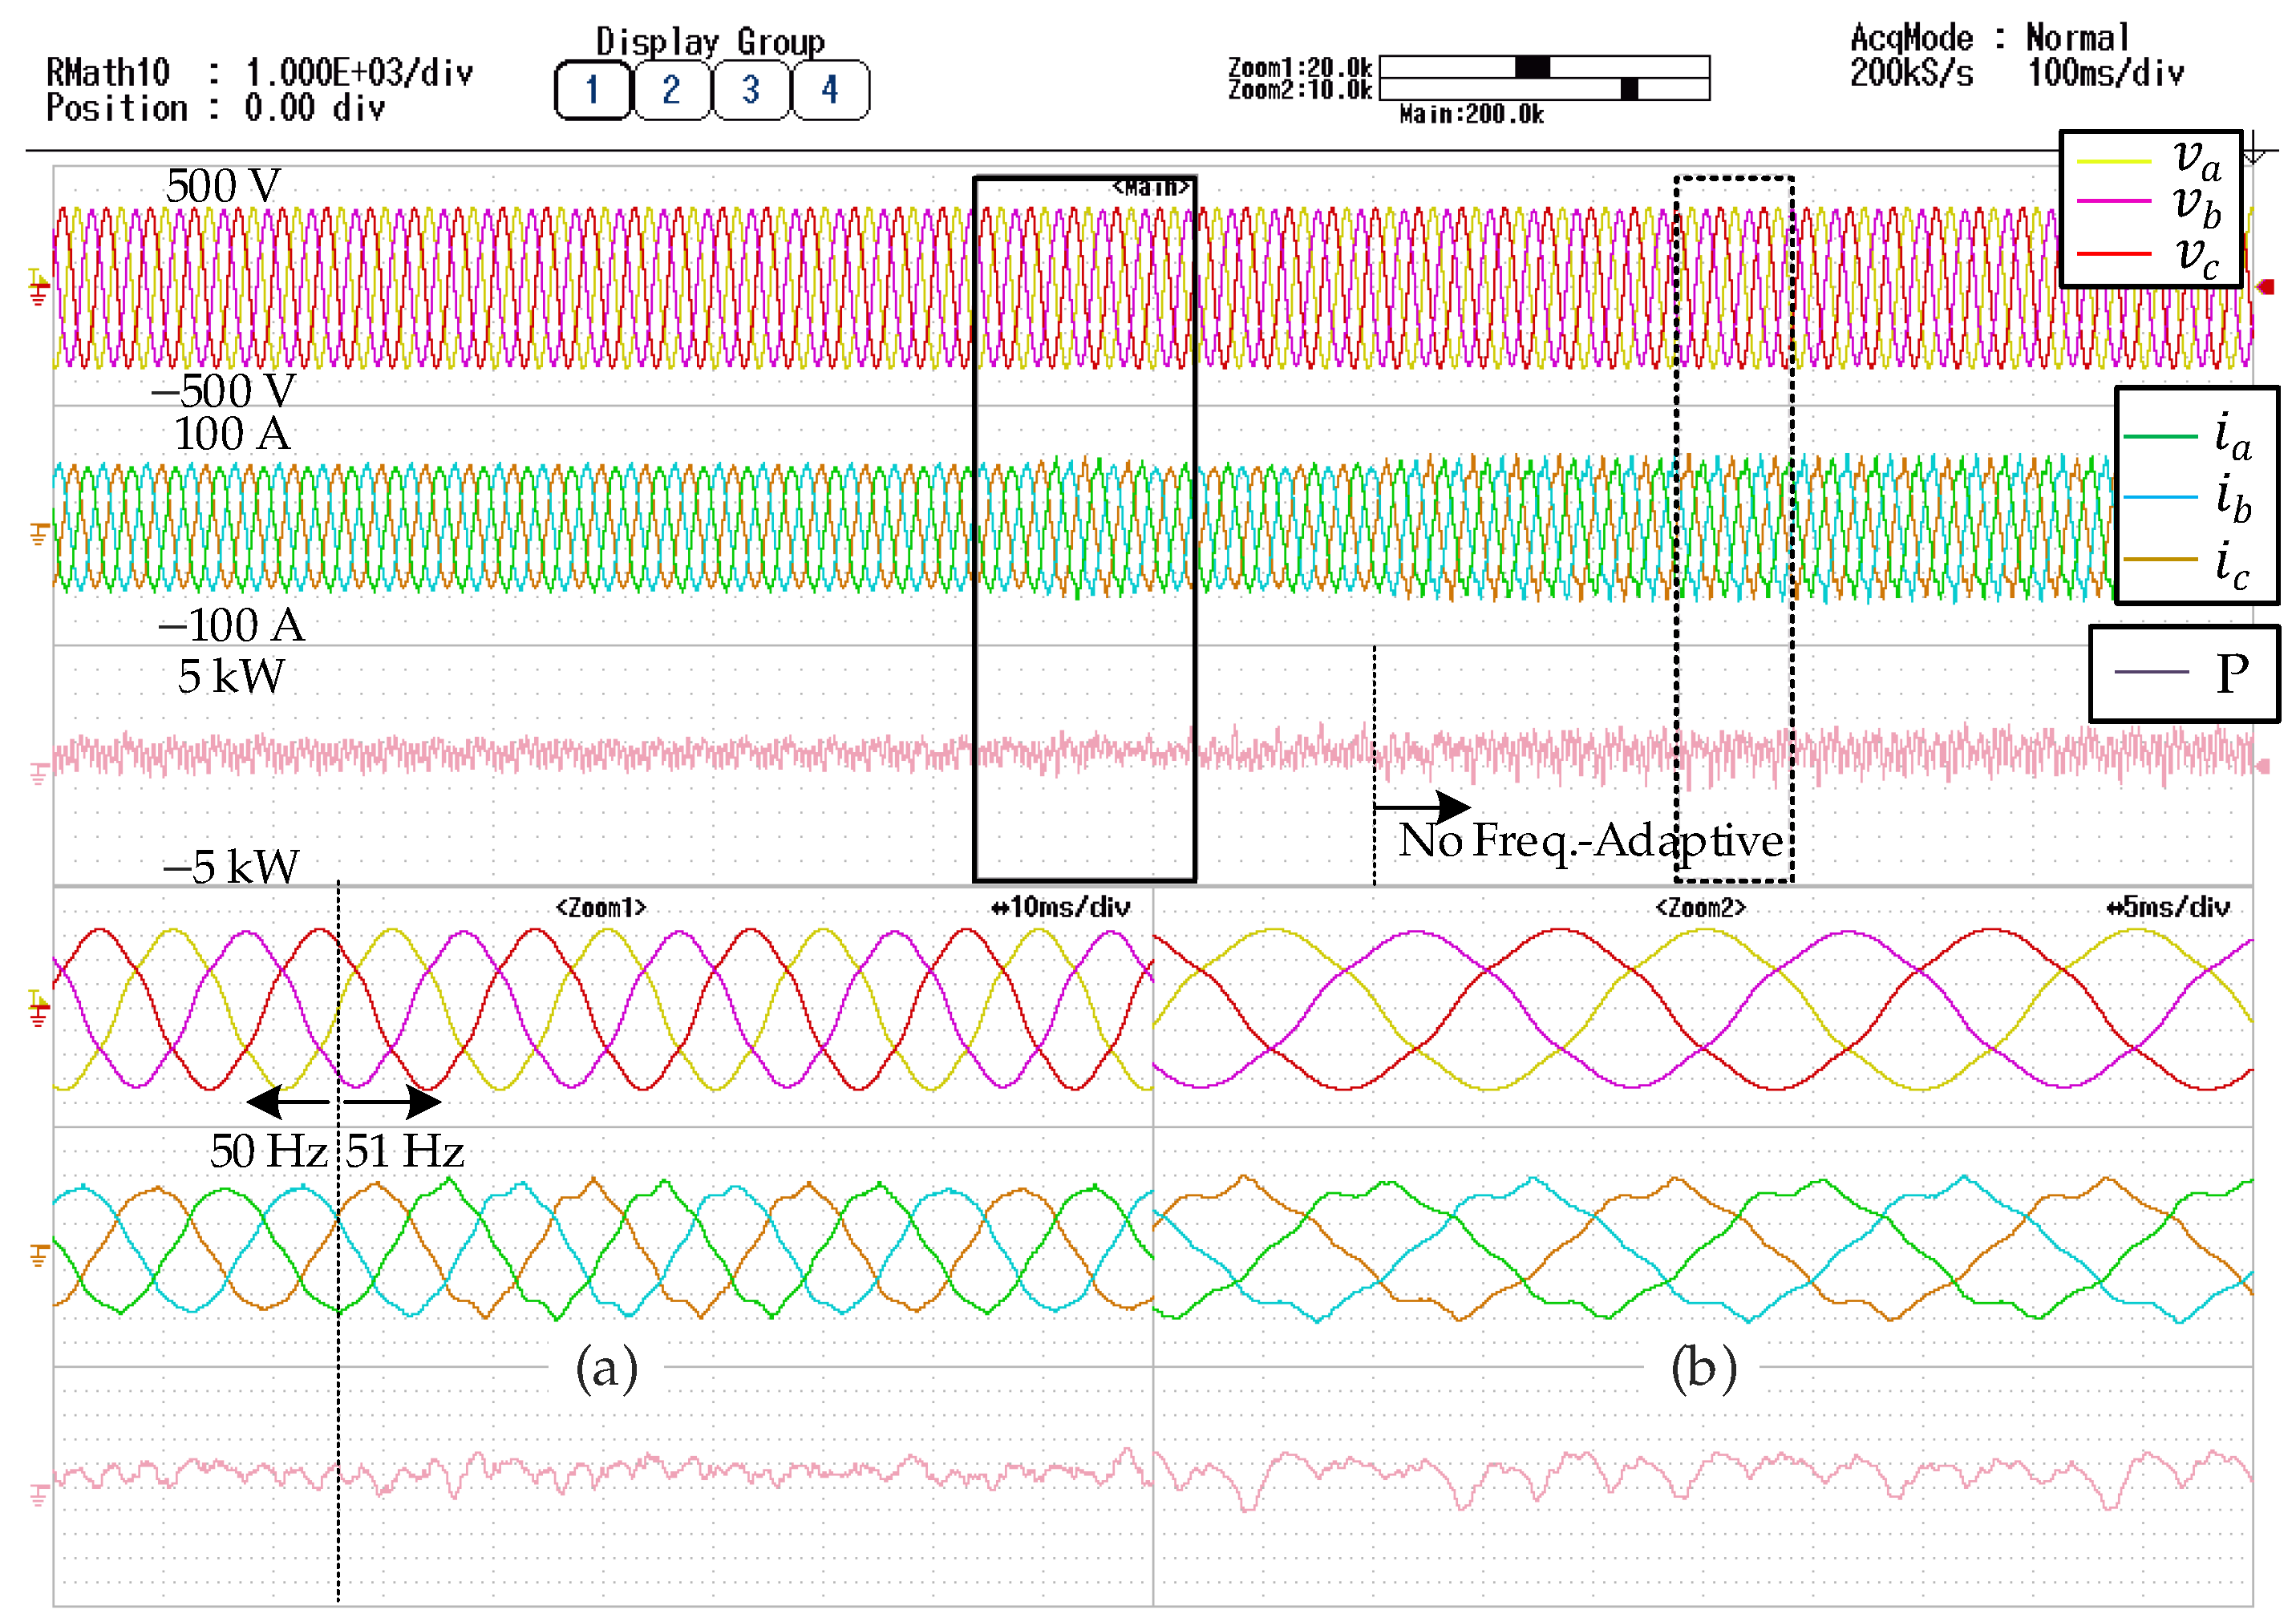The height and width of the screenshot is (1622, 2296).
Task: Click the zoom-panel power ground marker at bottom left
Action: click(38, 1495)
